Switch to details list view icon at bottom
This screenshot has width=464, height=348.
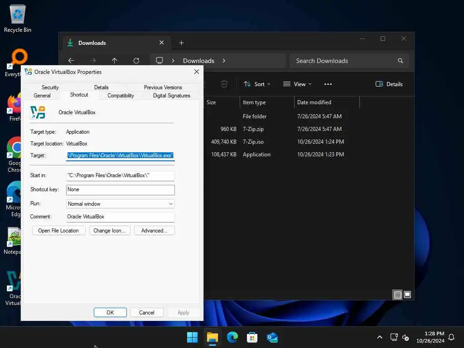[397, 295]
